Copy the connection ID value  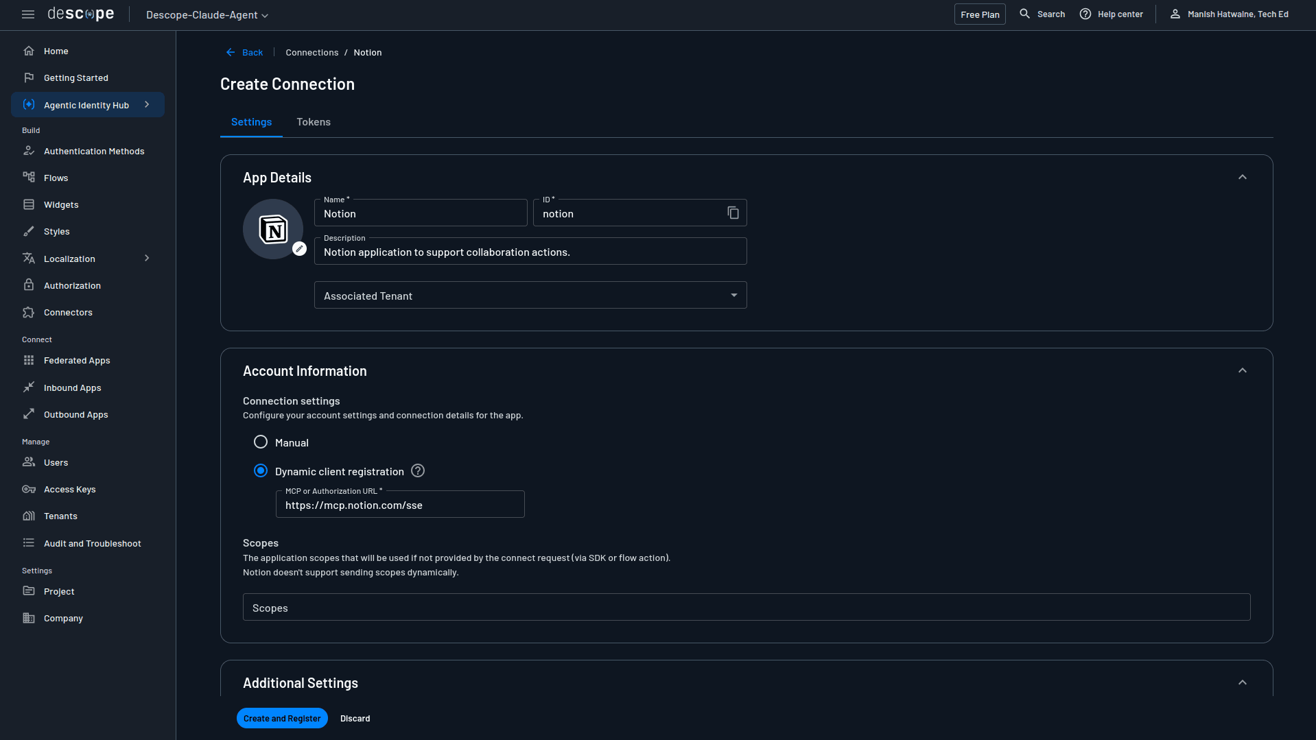[733, 213]
